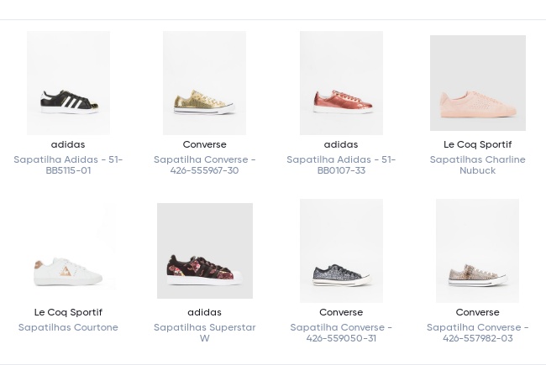Screen dimensions: 546x365
Task: Open the snakeskin Converse sneaker image
Action: (477, 251)
